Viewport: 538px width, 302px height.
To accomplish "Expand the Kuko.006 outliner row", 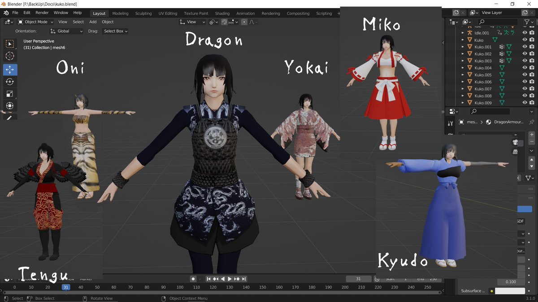I will tap(463, 82).
